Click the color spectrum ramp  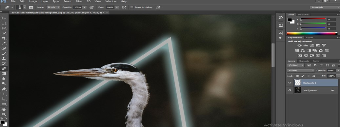pos(312,33)
